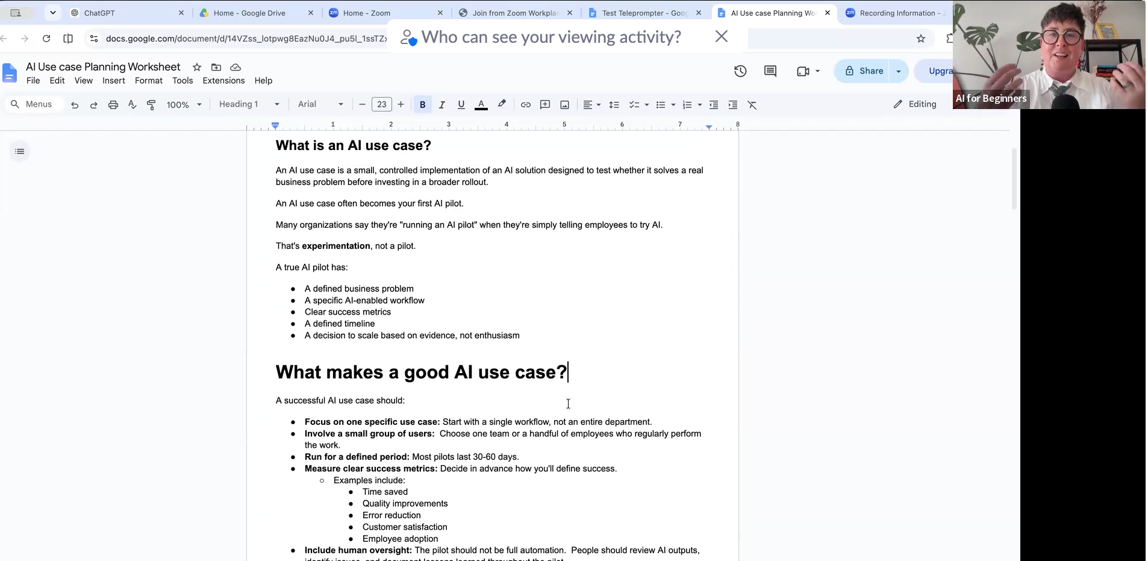
Task: Show the document outline icon
Action: click(20, 151)
